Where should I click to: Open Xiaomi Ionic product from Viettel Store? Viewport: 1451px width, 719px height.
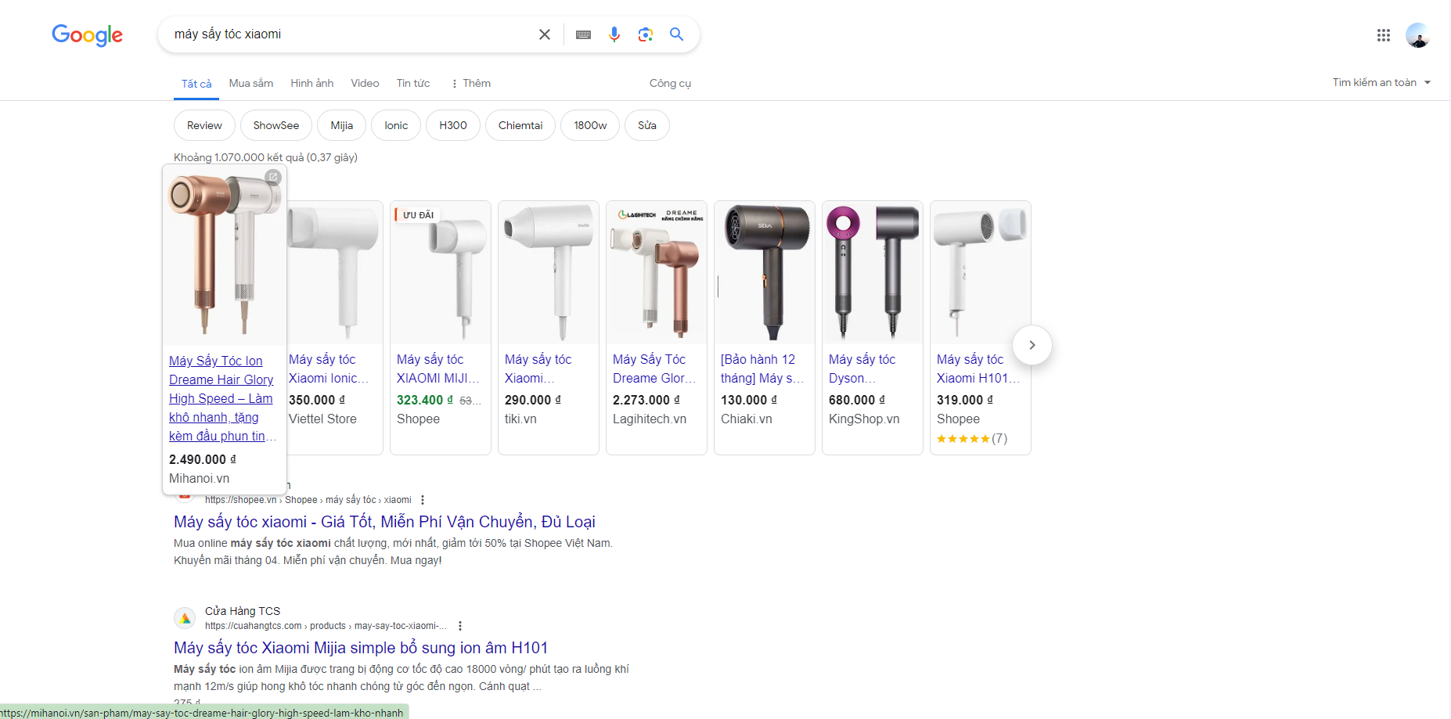(328, 368)
